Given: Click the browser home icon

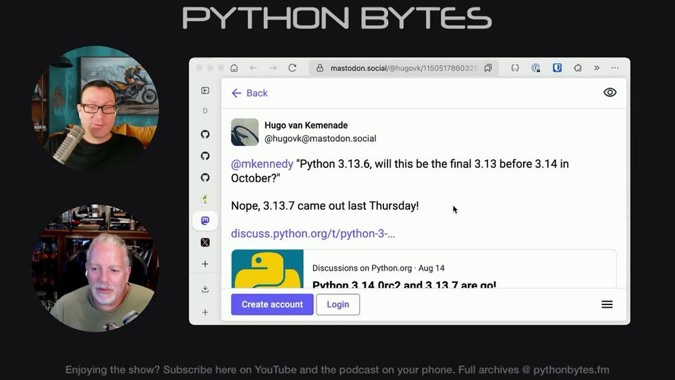Looking at the screenshot, I should click(x=234, y=68).
